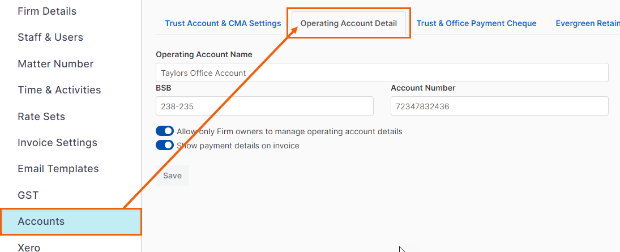The width and height of the screenshot is (620, 252).
Task: Switch to Evergreen Retainer tab
Action: point(588,23)
